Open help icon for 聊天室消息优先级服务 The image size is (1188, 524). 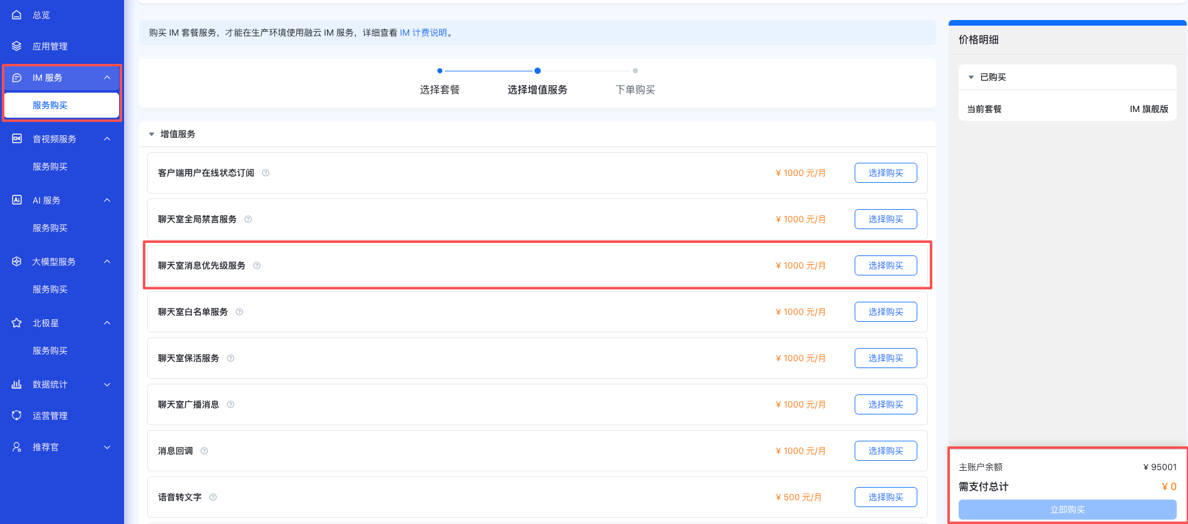(x=257, y=265)
